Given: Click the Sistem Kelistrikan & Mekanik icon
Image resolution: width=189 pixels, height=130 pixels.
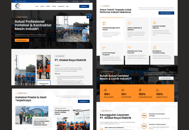Looking at the screenshot, I should [129, 23].
